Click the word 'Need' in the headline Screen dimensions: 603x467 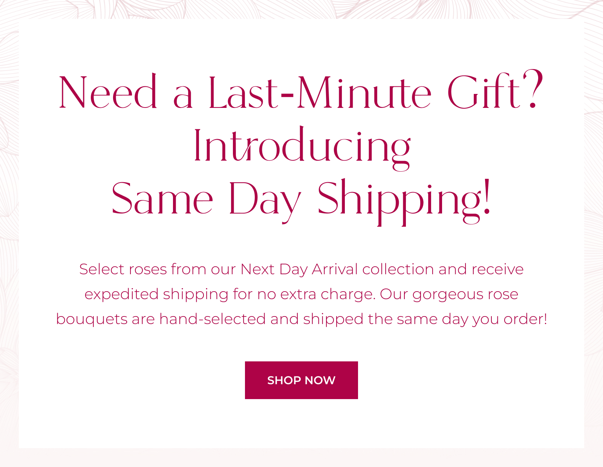pos(108,92)
